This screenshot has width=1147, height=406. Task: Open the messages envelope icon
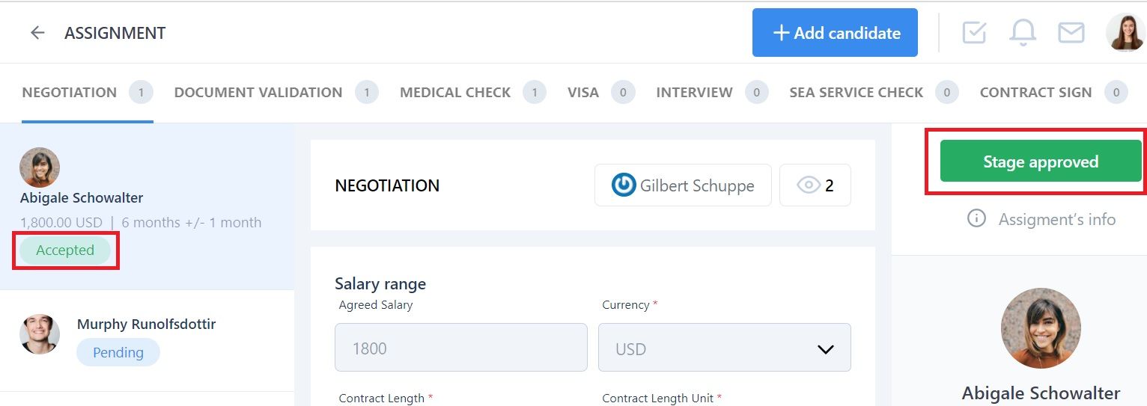[x=1071, y=32]
